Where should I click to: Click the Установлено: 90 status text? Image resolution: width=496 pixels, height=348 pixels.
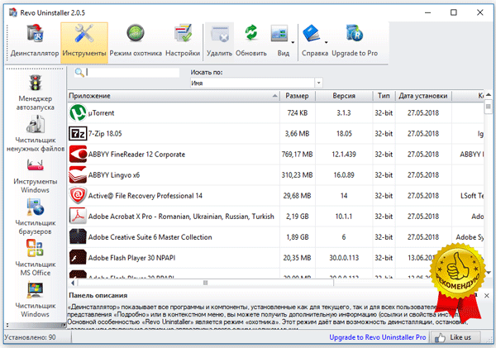[x=30, y=337]
